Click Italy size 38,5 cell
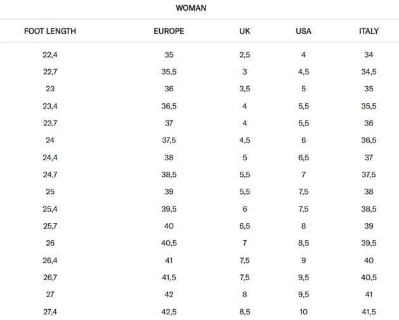Screen dimensions: 399x320 (369, 208)
